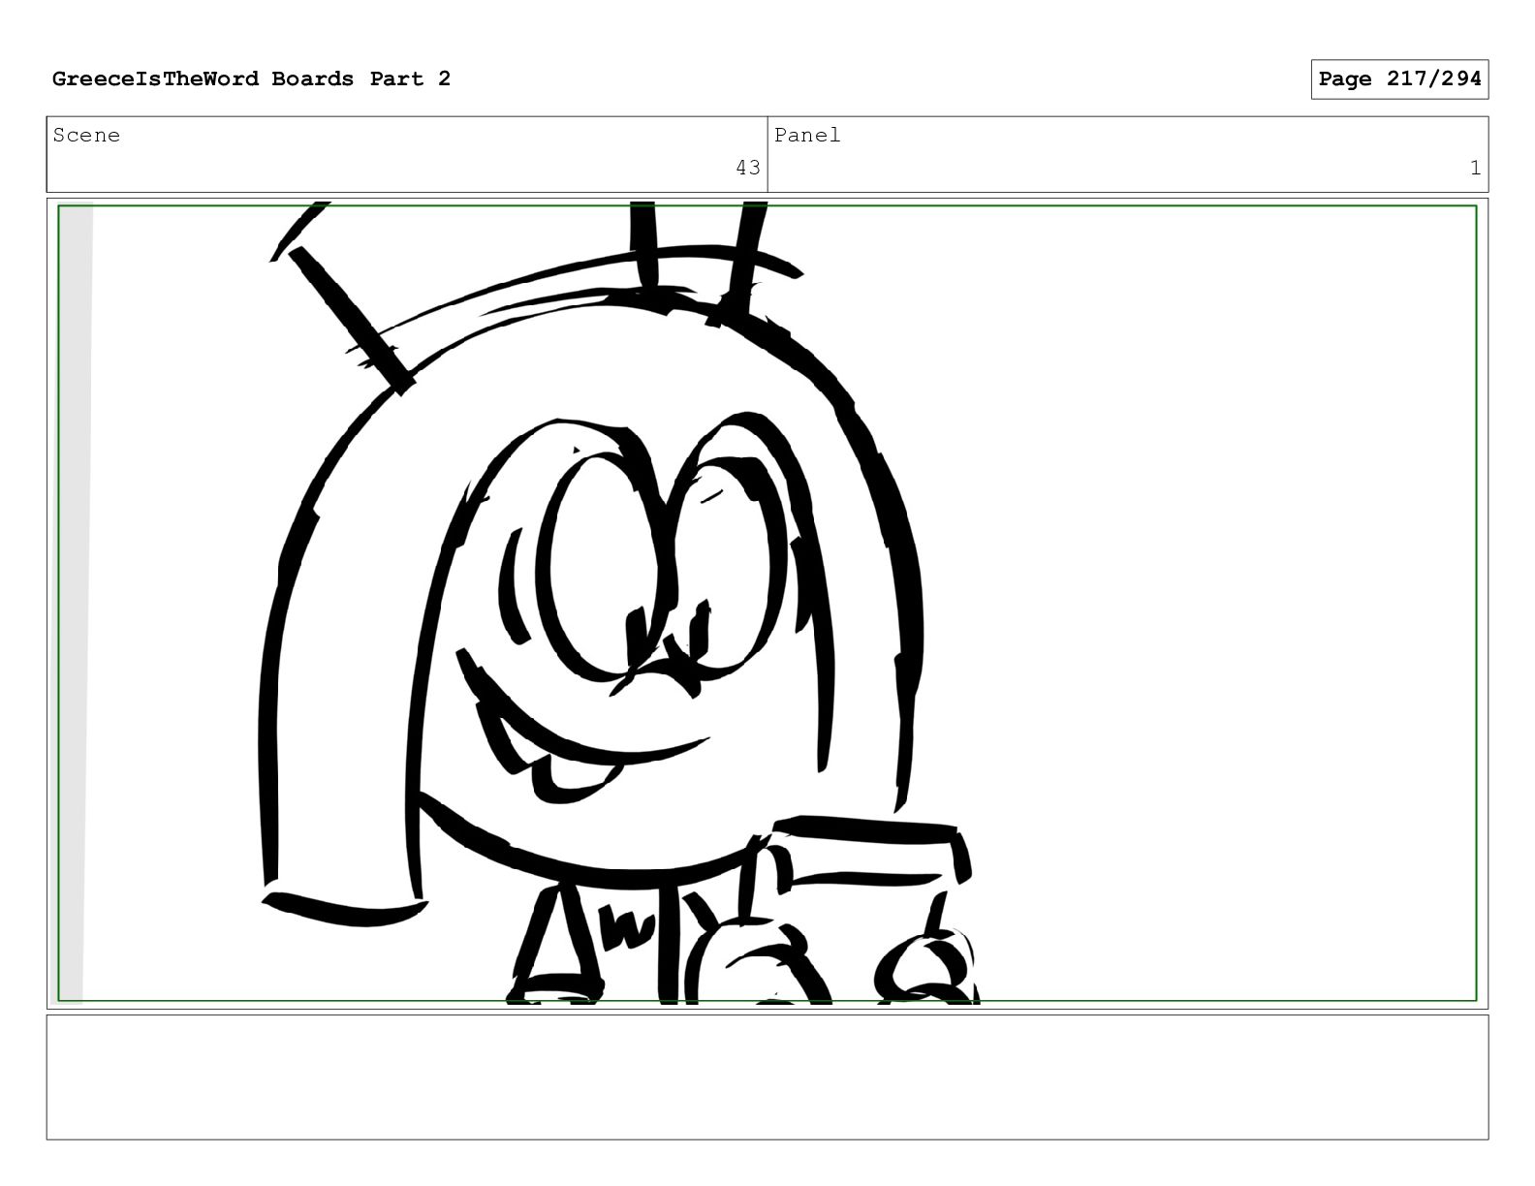The image size is (1535, 1186).
Task: Click the 'Page 217/294' page indicator
Action: (1399, 79)
